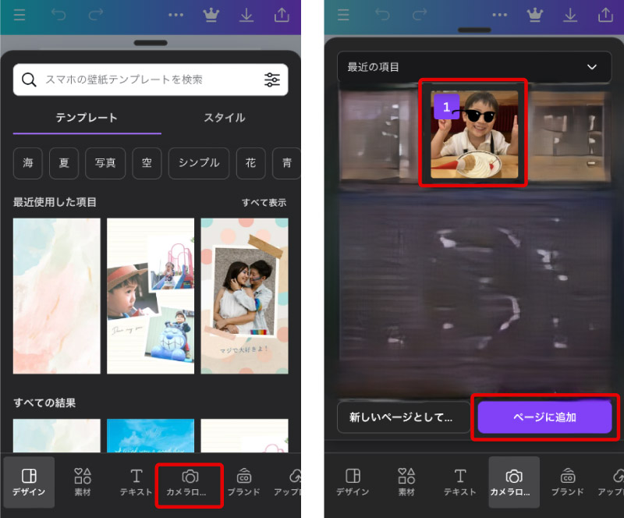This screenshot has width=624, height=518.
Task: Select 夏 category chip
Action: point(64,163)
